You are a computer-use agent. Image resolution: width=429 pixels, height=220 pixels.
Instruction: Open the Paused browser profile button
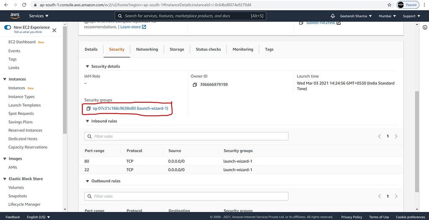(x=407, y=5)
